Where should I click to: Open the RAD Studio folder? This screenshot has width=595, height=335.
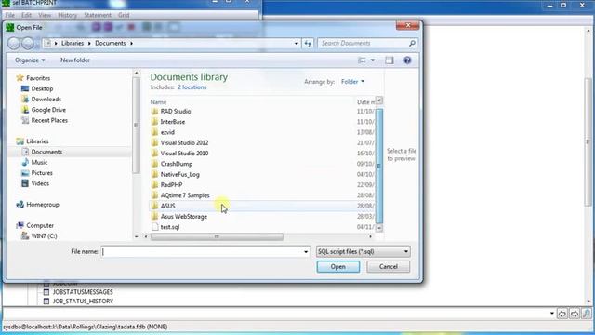click(176, 112)
